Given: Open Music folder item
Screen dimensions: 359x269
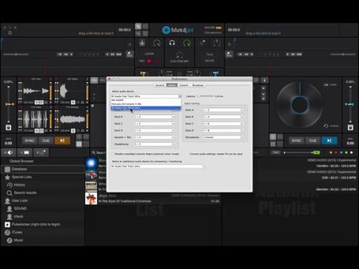Looking at the screenshot, I should click(18, 241).
